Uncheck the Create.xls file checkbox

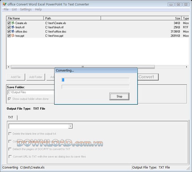[x=9, y=23]
